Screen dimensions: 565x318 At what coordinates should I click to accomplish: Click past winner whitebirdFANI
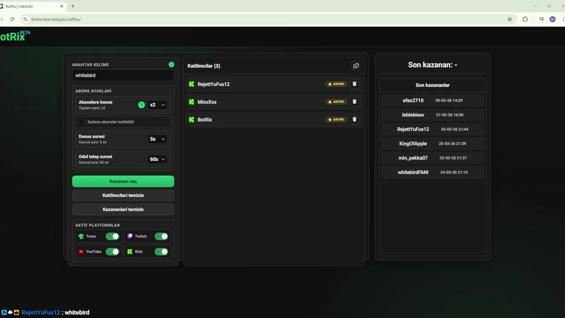pos(413,172)
